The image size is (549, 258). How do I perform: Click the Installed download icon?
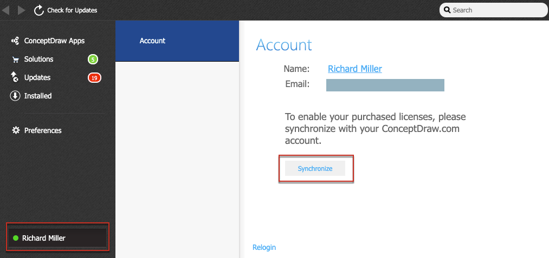15,96
